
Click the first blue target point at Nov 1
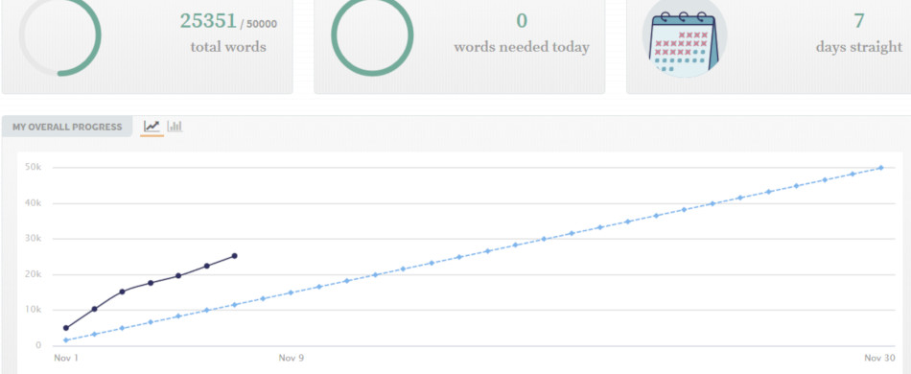66,340
